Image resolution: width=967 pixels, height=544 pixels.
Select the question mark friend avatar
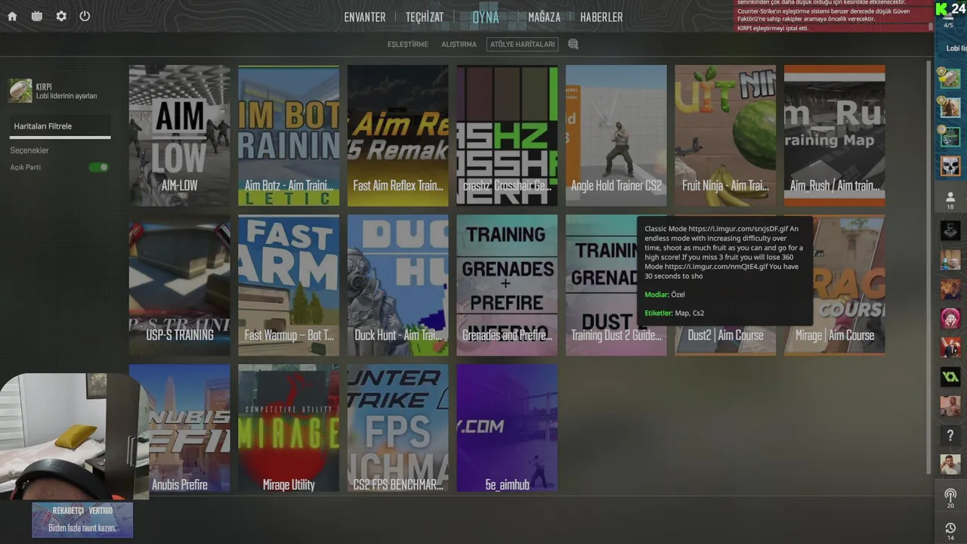point(950,435)
